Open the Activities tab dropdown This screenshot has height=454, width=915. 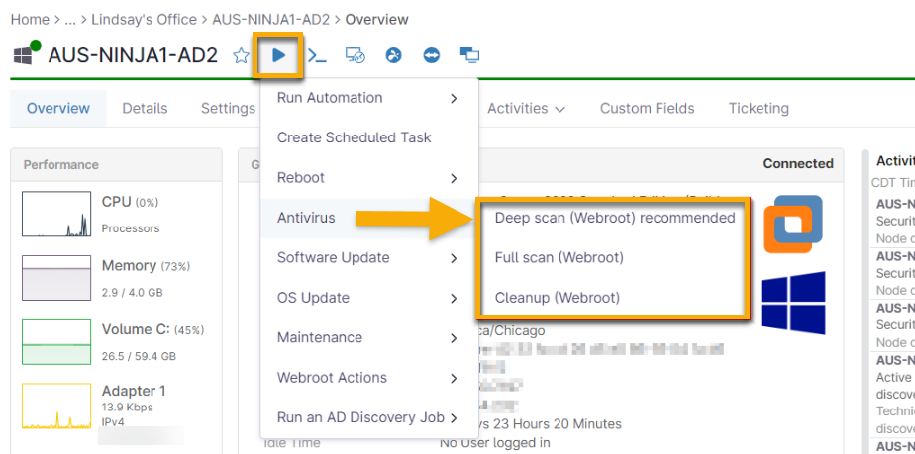click(x=526, y=108)
